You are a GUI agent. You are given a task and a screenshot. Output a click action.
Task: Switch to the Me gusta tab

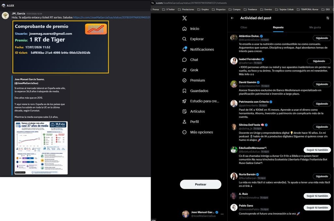click(x=315, y=27)
